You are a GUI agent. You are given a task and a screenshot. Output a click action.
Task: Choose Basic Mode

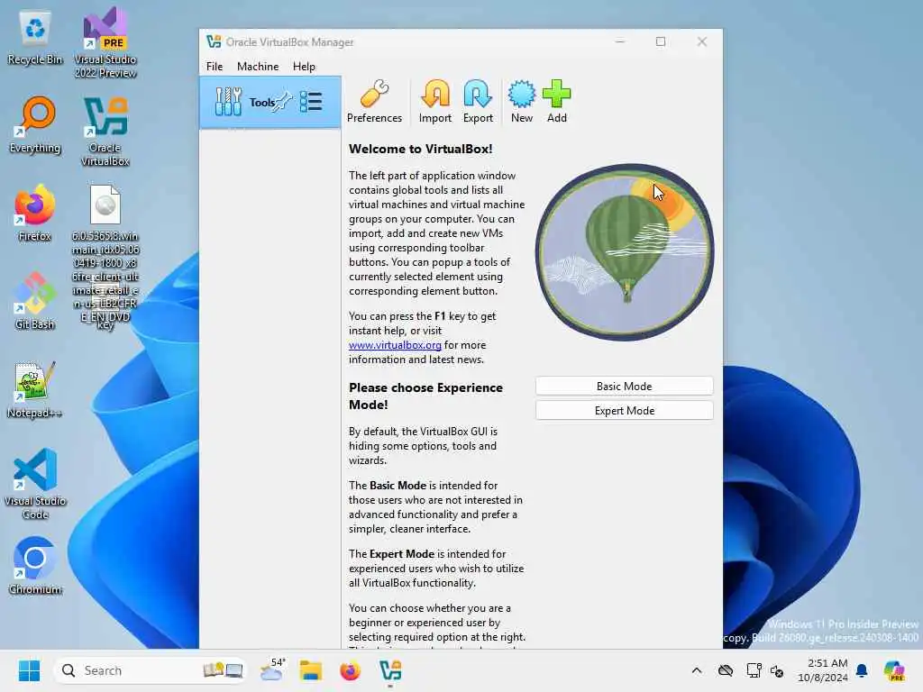(x=624, y=386)
